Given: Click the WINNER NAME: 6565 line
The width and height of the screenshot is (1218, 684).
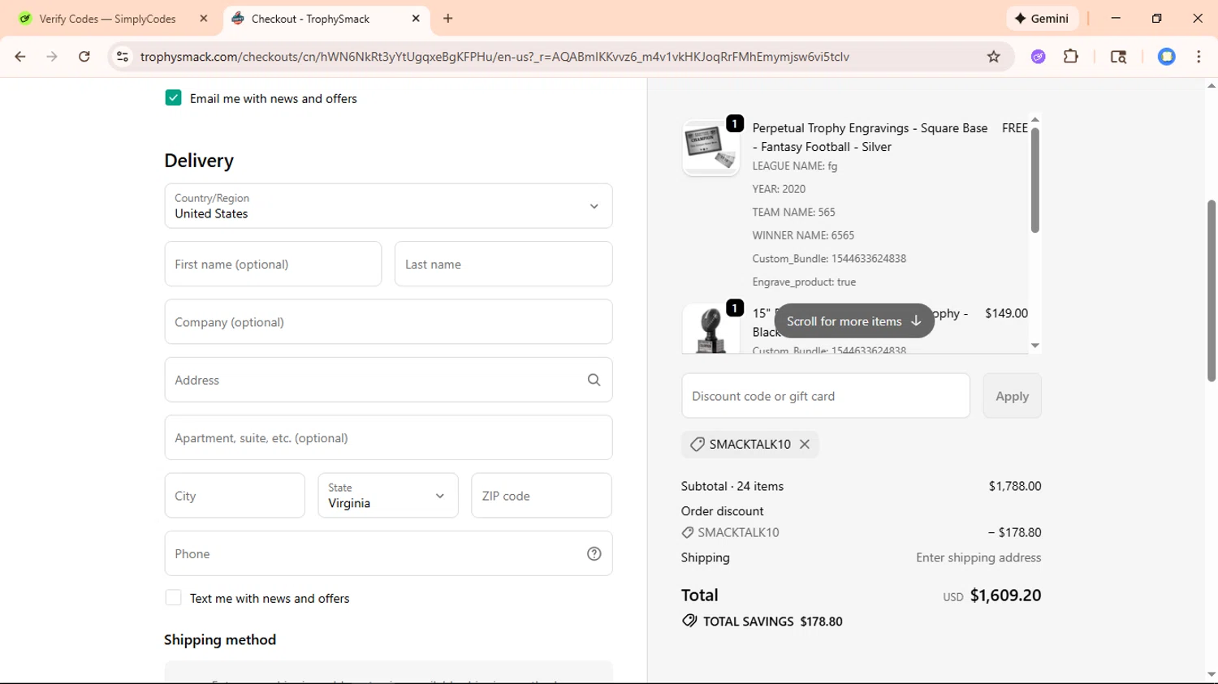Looking at the screenshot, I should click(803, 235).
